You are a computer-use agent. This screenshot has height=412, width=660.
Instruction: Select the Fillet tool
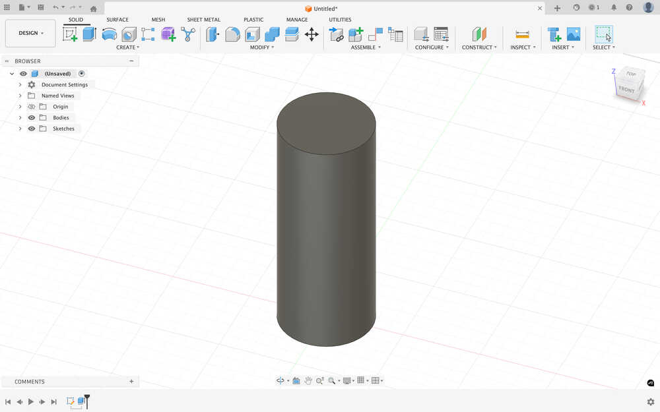coord(232,34)
